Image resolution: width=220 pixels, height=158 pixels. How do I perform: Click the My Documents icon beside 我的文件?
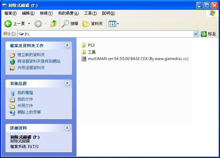click(x=12, y=100)
